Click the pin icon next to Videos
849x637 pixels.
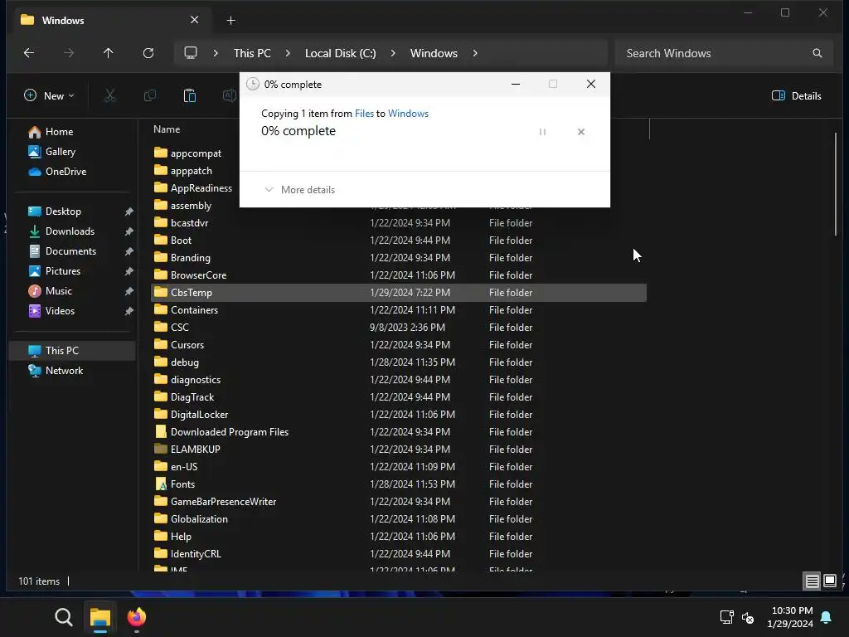click(x=129, y=312)
